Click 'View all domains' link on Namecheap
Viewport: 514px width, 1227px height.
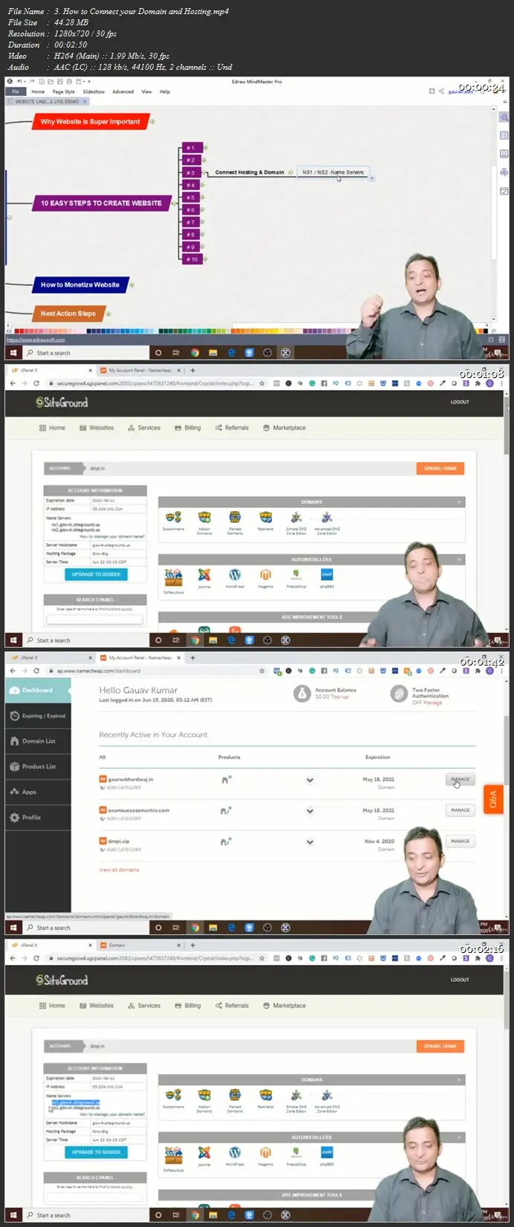pyautogui.click(x=119, y=870)
